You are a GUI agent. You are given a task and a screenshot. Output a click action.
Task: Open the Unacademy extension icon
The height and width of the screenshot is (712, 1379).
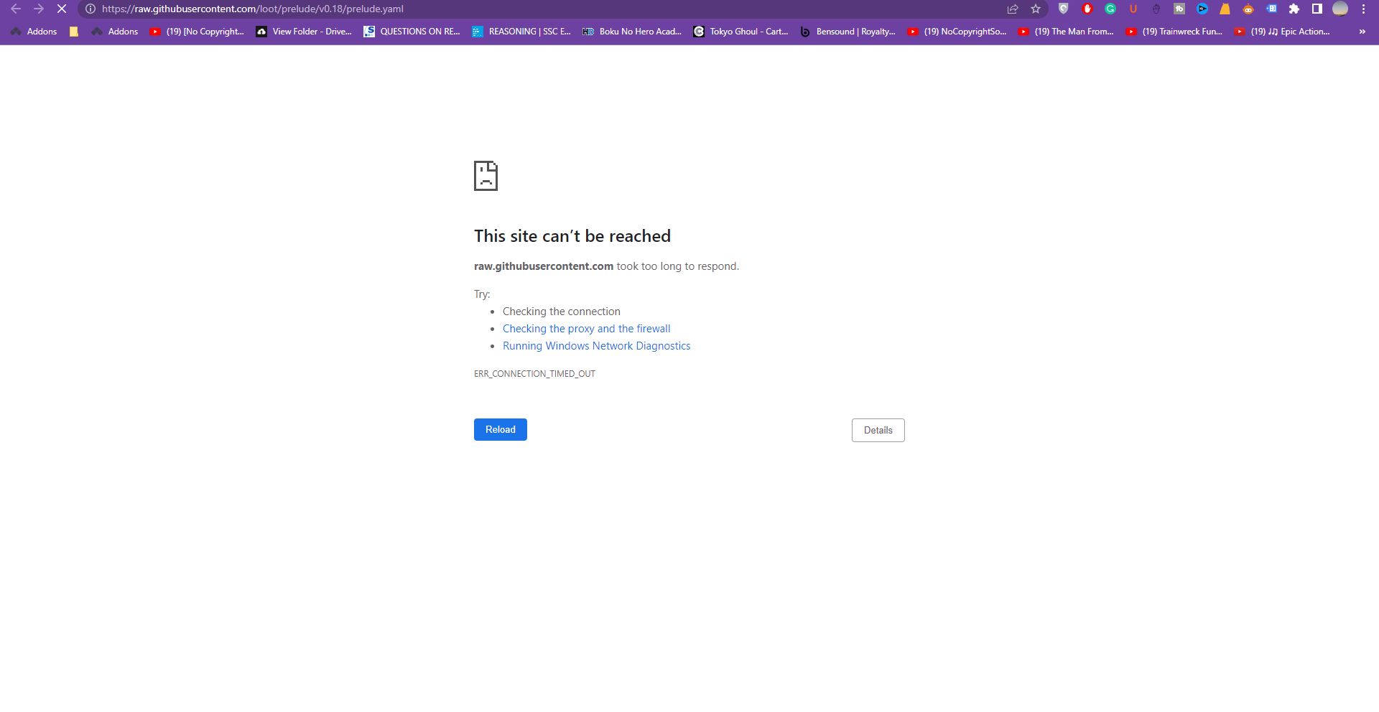1133,9
